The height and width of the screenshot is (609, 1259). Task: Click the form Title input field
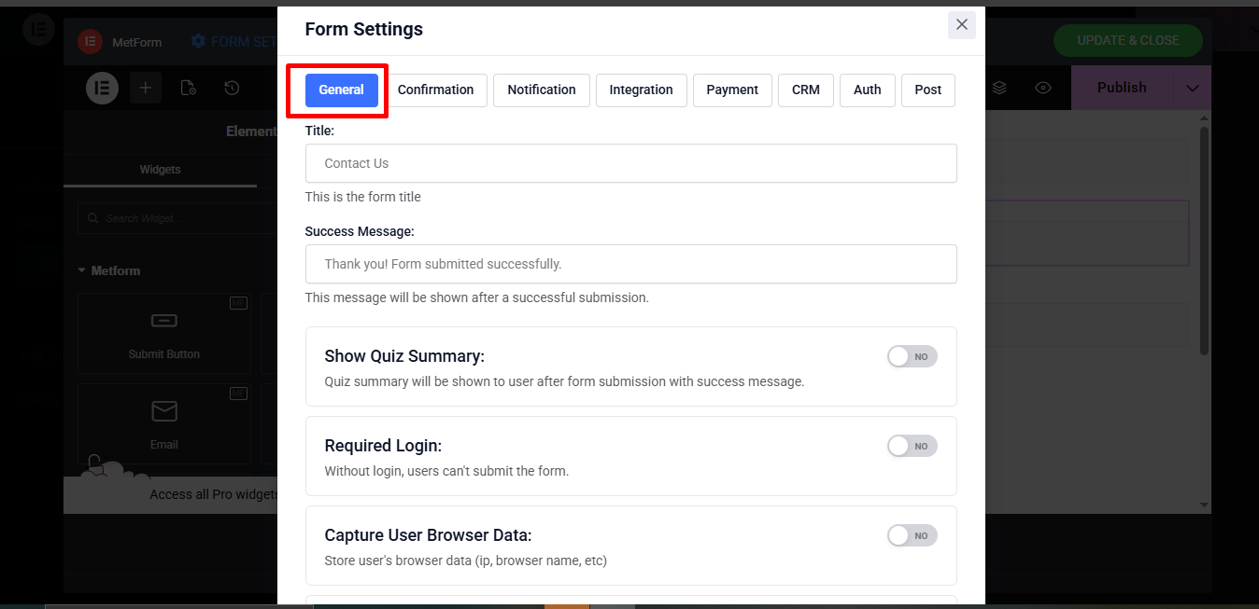click(x=630, y=162)
